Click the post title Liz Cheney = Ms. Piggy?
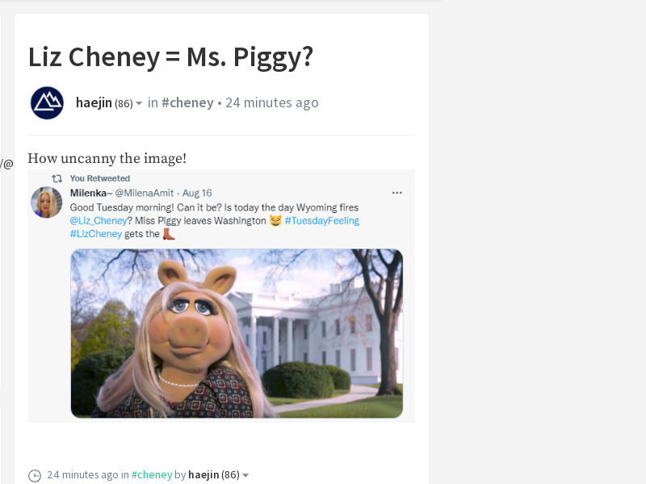This screenshot has width=646, height=484. pyautogui.click(x=170, y=56)
